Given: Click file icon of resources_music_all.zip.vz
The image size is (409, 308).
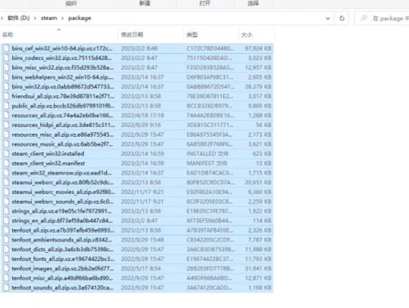Looking at the screenshot, I should point(6,144).
